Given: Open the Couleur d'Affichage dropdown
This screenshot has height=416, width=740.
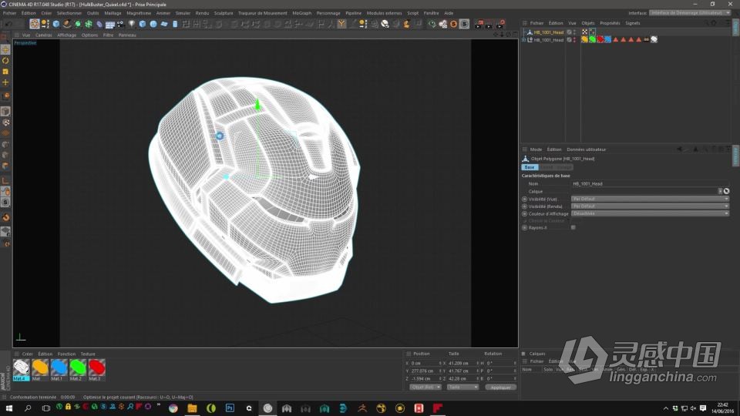Looking at the screenshot, I should [651, 213].
